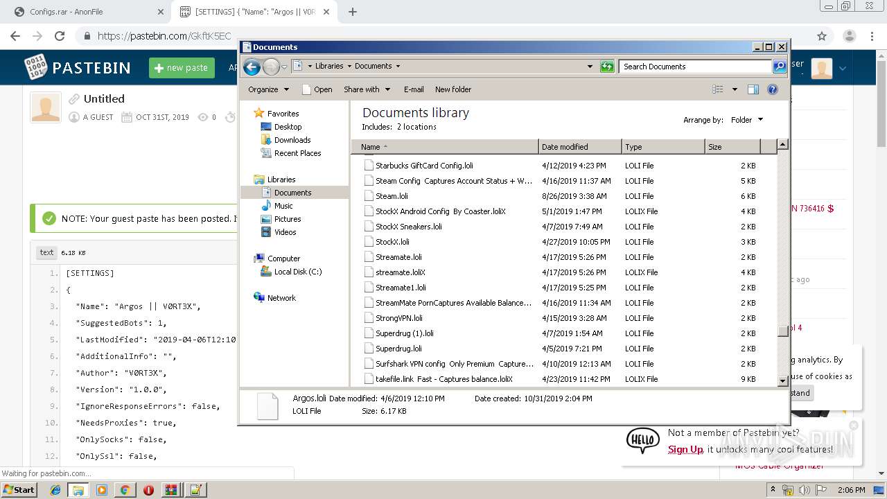Screen dimensions: 887x499
Task: Click the Chrome address bar URL
Action: pyautogui.click(x=164, y=36)
